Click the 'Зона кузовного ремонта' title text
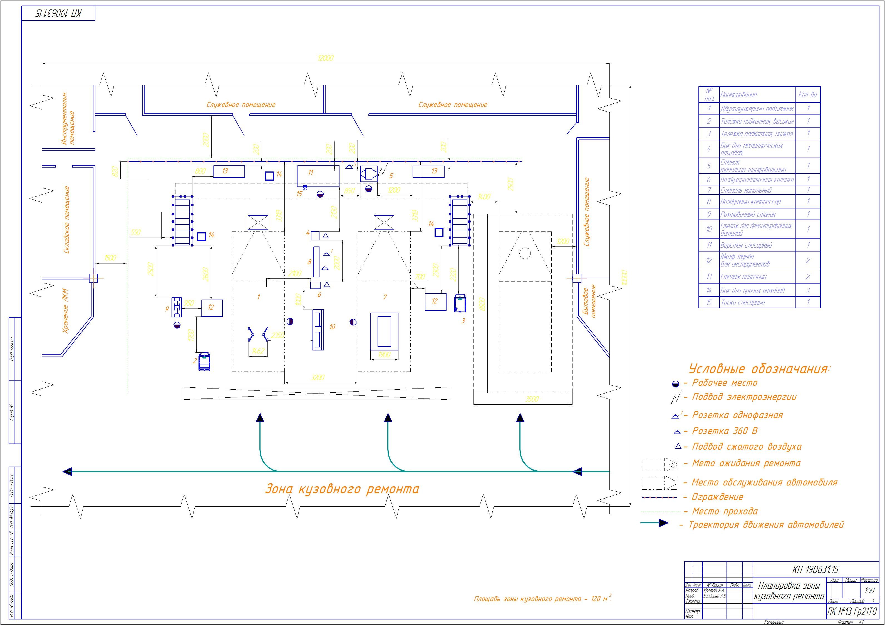This screenshot has height=625, width=885. coord(342,489)
